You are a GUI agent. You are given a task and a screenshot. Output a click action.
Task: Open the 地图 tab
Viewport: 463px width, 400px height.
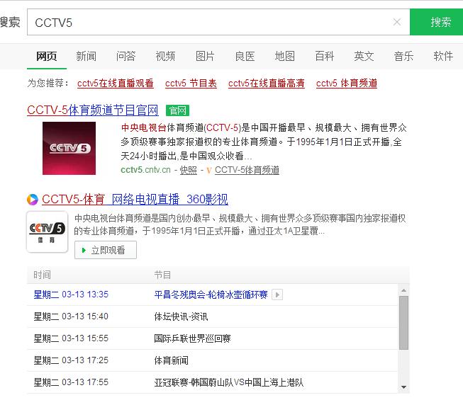(284, 56)
